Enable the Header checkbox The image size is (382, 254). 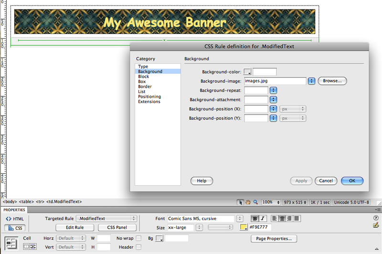(138, 247)
